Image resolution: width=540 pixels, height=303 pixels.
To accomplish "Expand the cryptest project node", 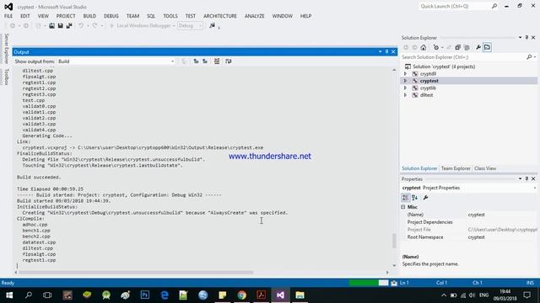I will (405, 81).
